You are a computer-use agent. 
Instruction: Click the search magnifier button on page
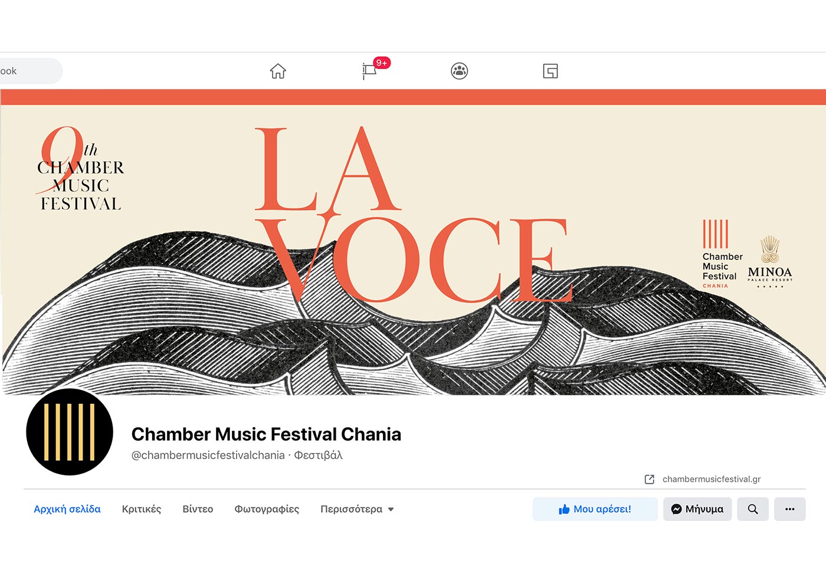point(753,509)
